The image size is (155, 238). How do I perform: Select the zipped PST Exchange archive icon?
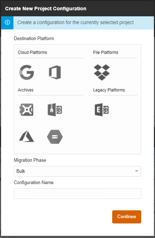coord(55,110)
